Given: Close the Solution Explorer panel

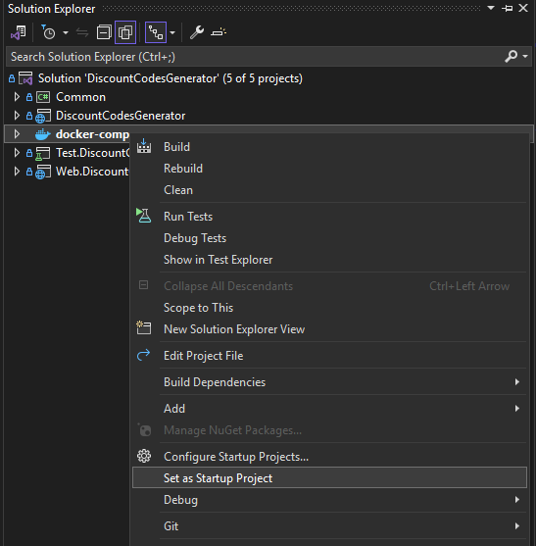Looking at the screenshot, I should 523,8.
